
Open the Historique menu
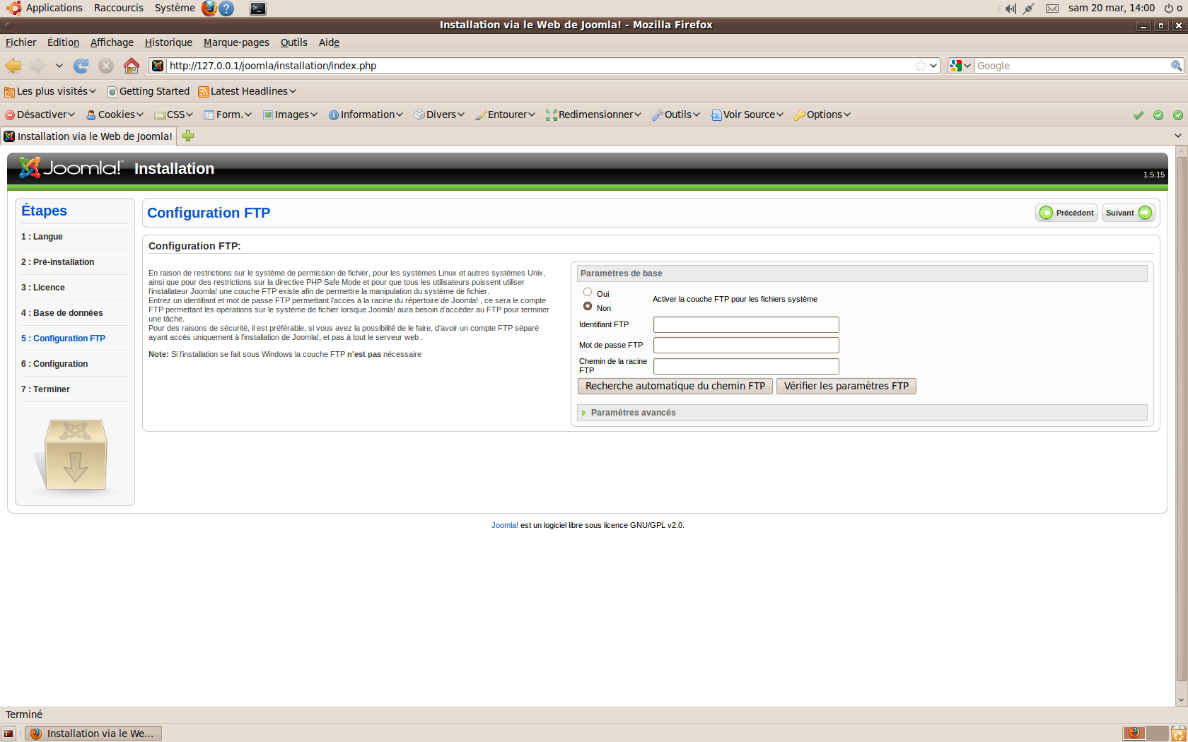pyautogui.click(x=168, y=42)
